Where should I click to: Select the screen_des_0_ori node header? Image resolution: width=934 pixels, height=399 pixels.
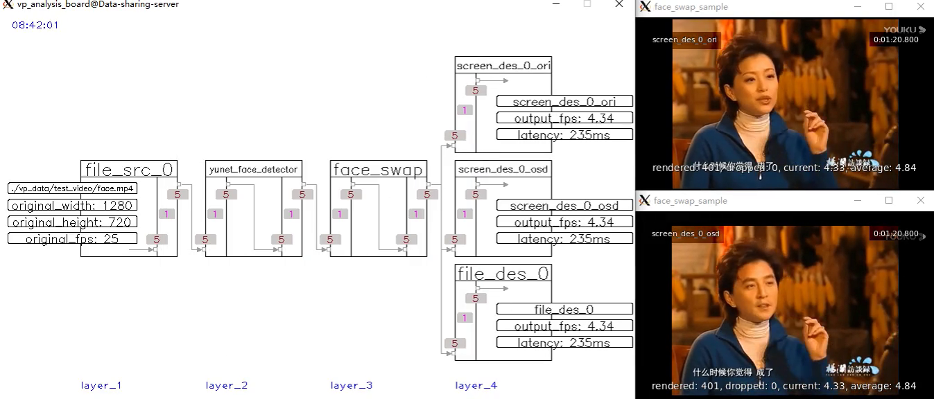pyautogui.click(x=503, y=66)
